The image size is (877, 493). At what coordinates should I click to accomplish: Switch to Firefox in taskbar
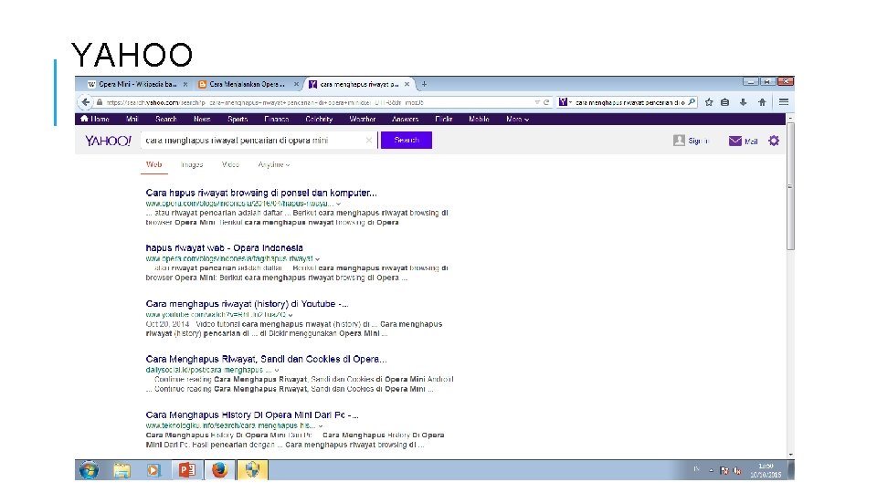(219, 470)
